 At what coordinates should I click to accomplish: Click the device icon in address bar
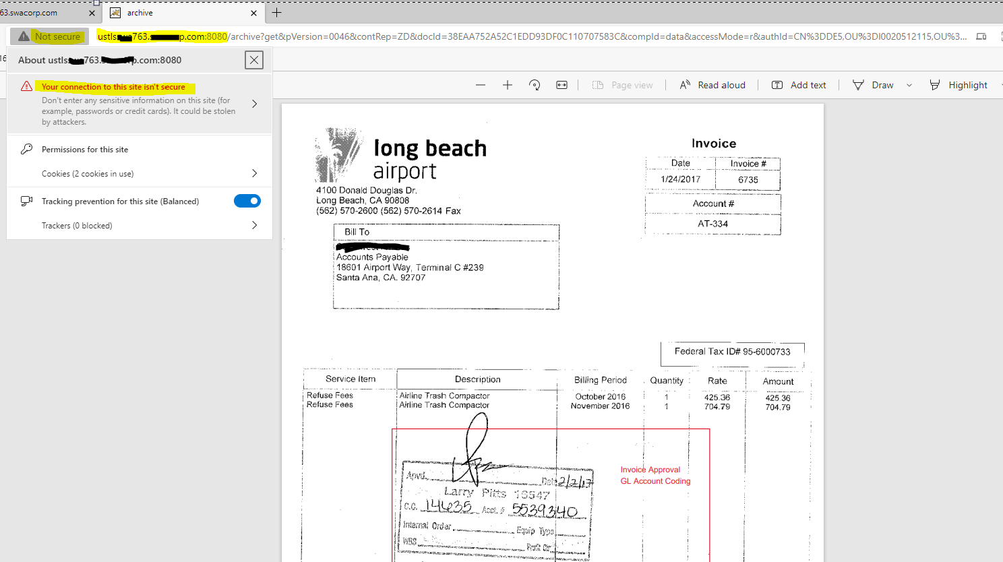[981, 36]
